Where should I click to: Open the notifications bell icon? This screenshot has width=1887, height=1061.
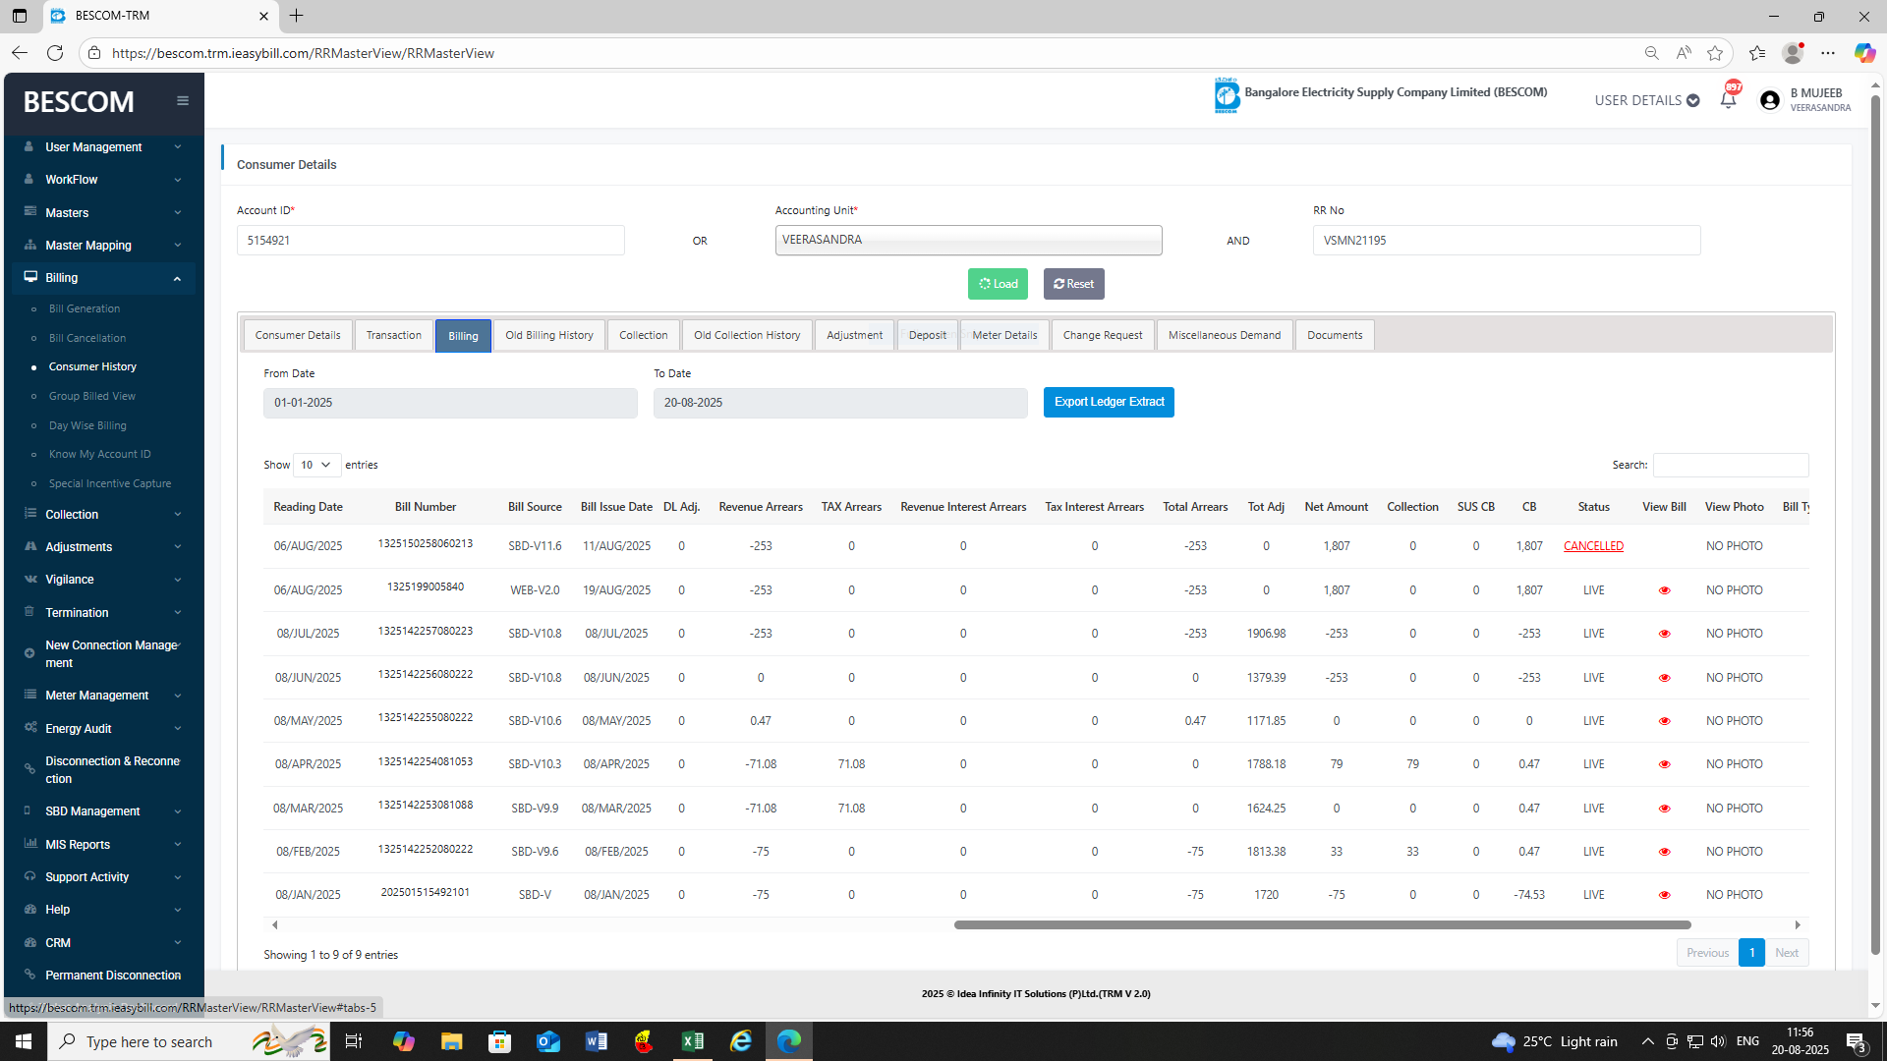click(1728, 99)
